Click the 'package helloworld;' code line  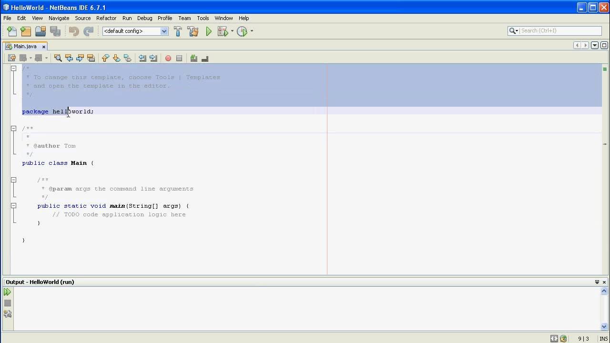tap(58, 111)
